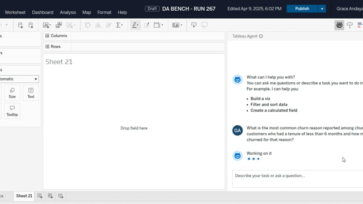Click the Tooltip mark card
Image resolution: width=363 pixels, height=204 pixels.
click(12, 111)
